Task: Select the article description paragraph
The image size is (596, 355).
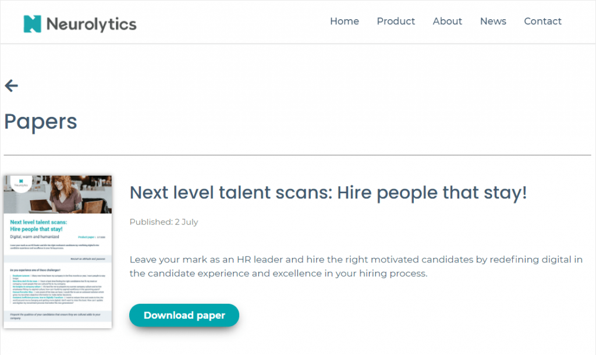Action: [x=356, y=266]
